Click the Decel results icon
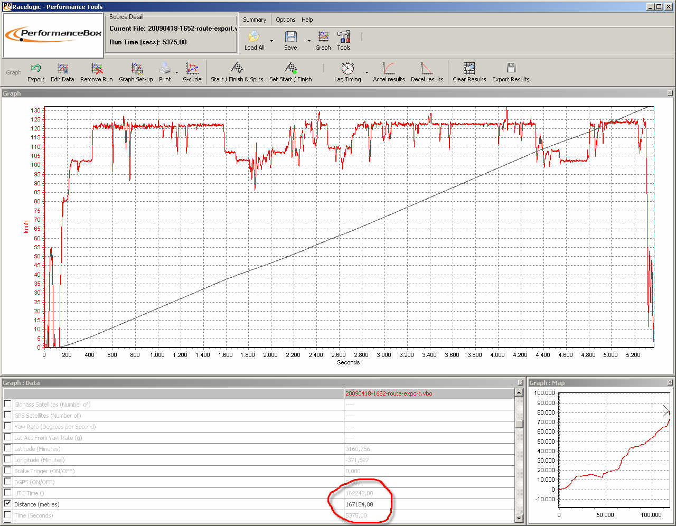The width and height of the screenshot is (676, 526). (x=427, y=69)
